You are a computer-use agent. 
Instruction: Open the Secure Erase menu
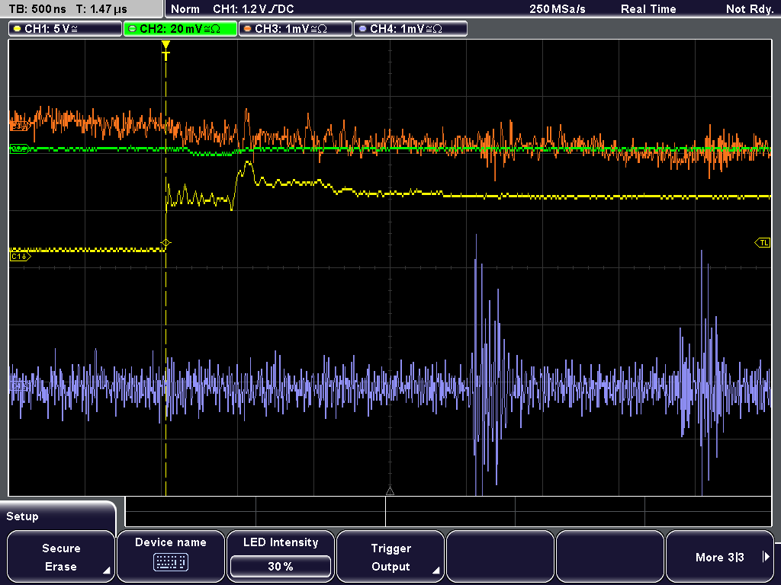61,557
